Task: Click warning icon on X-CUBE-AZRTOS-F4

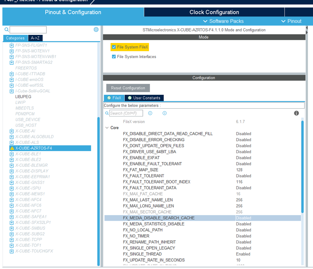Action: [12, 148]
